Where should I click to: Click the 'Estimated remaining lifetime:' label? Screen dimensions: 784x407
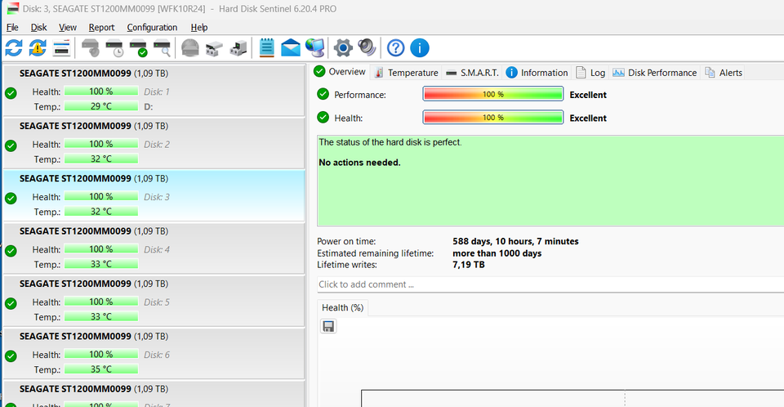[x=375, y=253]
